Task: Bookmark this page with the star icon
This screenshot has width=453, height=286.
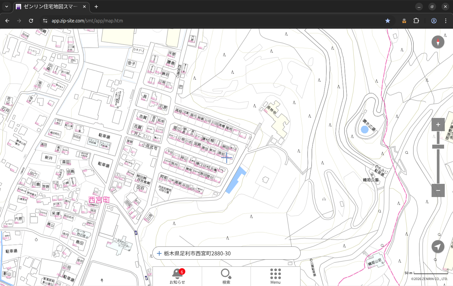Action: coord(388,21)
